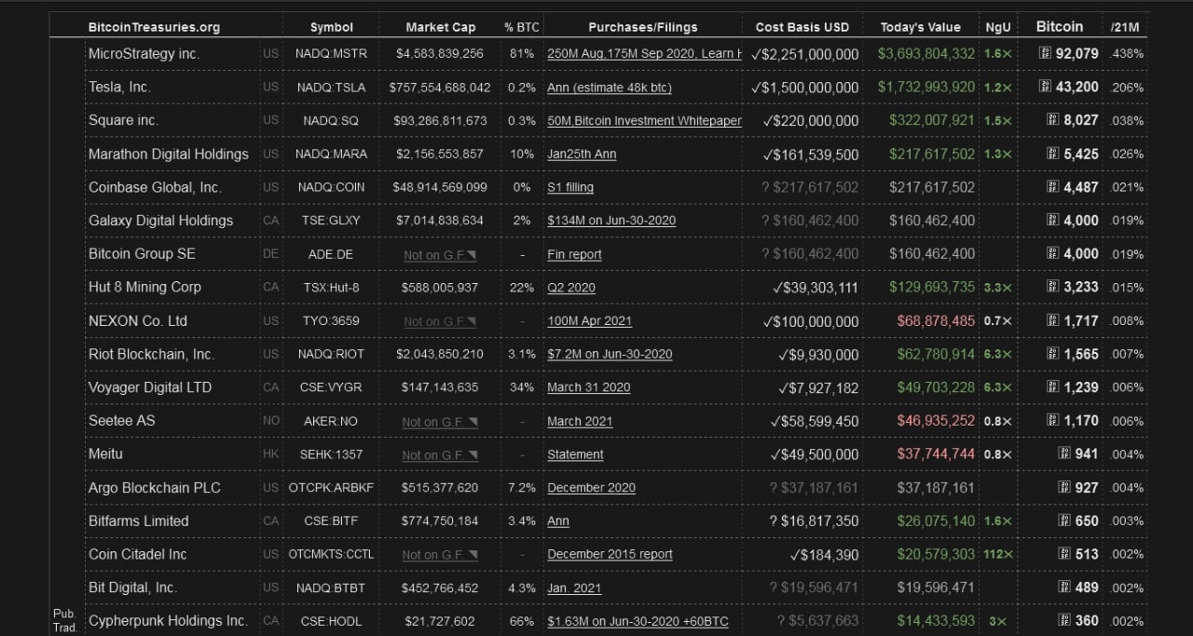Click the Bitcoin symbol icon beside 3,233
Image resolution: width=1193 pixels, height=636 pixels.
click(x=1053, y=287)
